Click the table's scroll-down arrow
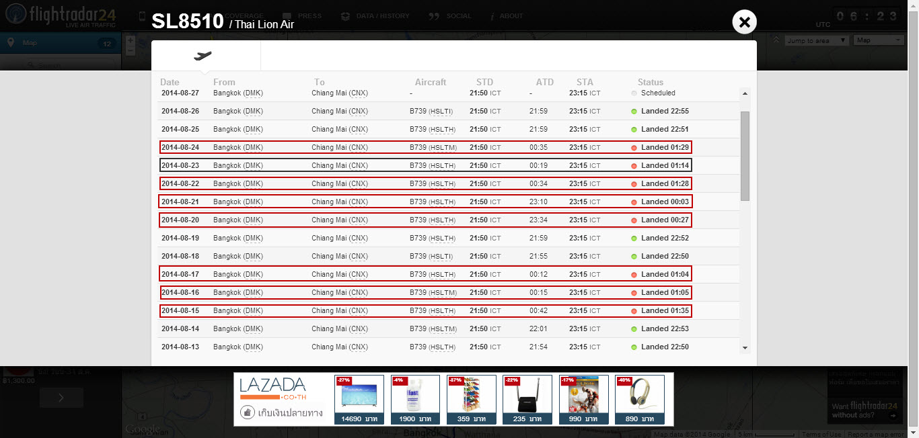Viewport: 919px width, 438px height. 745,347
